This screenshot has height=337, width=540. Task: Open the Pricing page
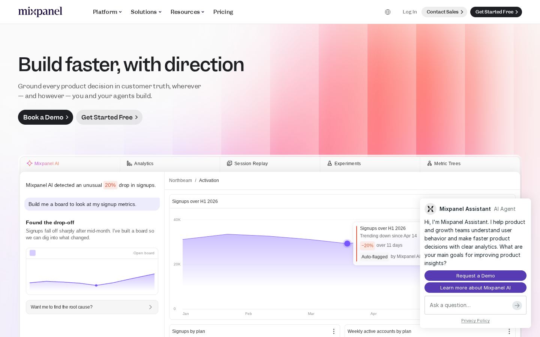click(223, 12)
